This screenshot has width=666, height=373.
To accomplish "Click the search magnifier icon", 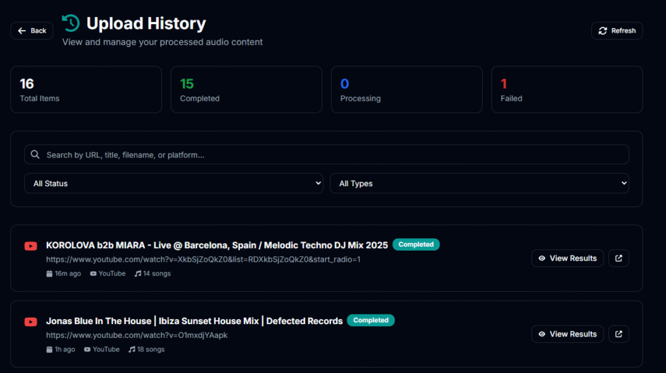I will [x=35, y=154].
